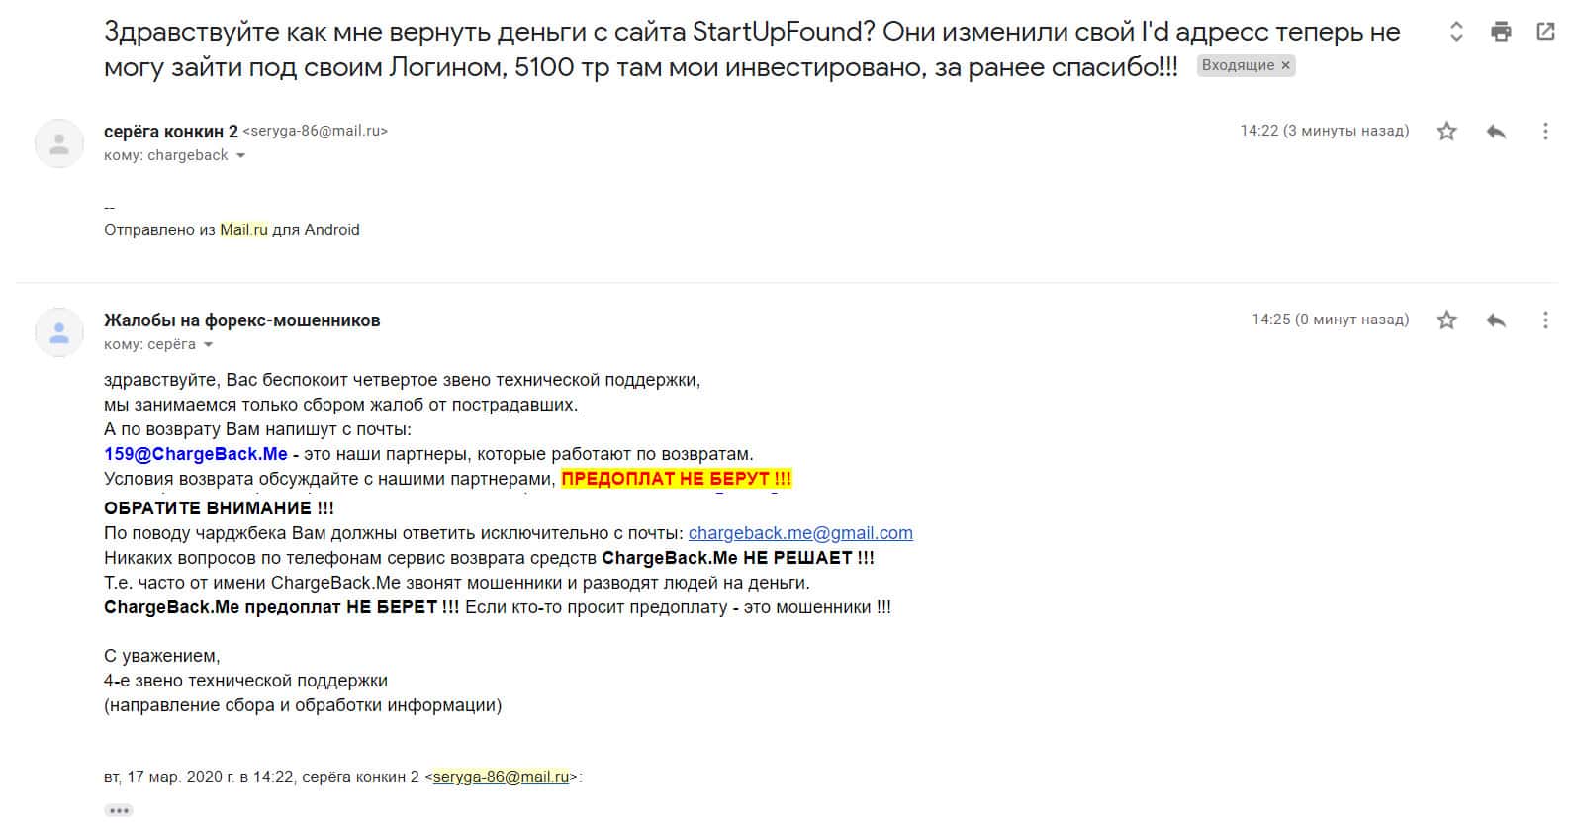Click the 159@ChargeBack.Me address
The image size is (1576, 823).
click(195, 454)
